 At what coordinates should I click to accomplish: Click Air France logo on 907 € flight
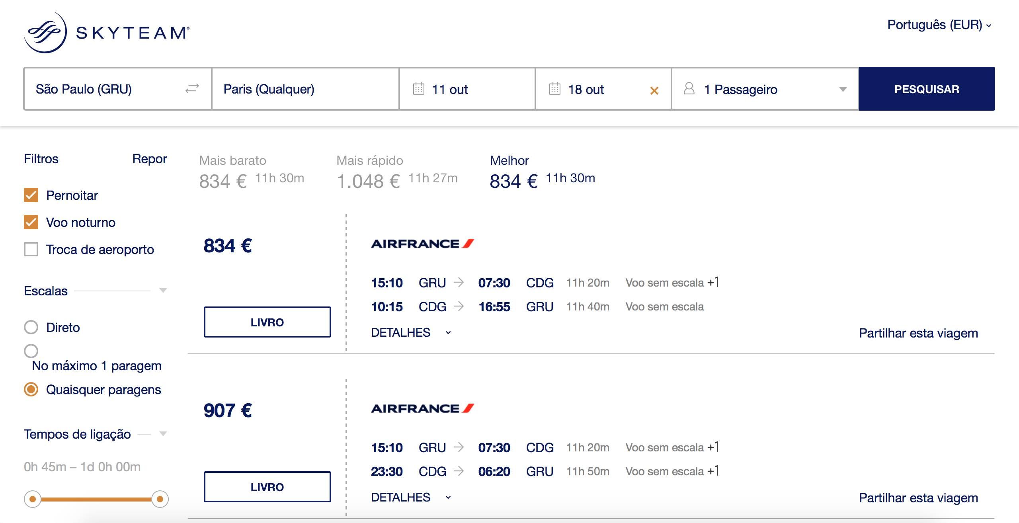(x=423, y=408)
